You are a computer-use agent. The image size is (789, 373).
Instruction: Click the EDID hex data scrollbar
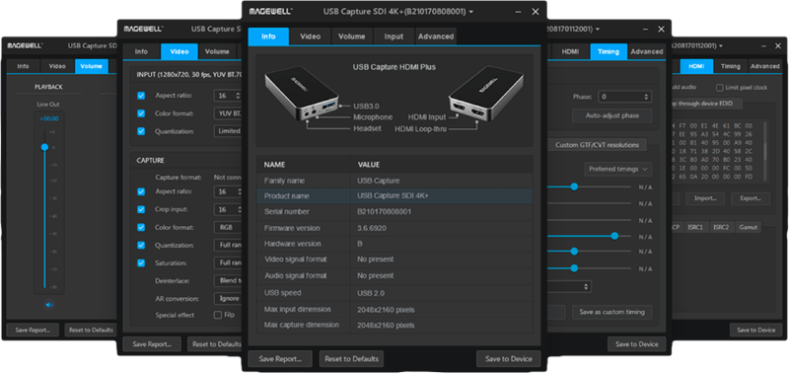click(x=765, y=151)
